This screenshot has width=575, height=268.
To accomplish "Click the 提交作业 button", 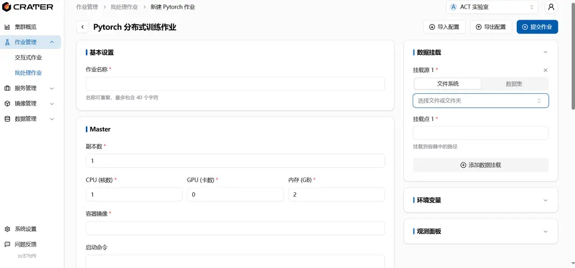I will [537, 27].
